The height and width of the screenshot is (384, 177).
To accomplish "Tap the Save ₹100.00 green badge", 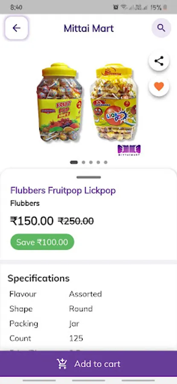I will click(42, 242).
